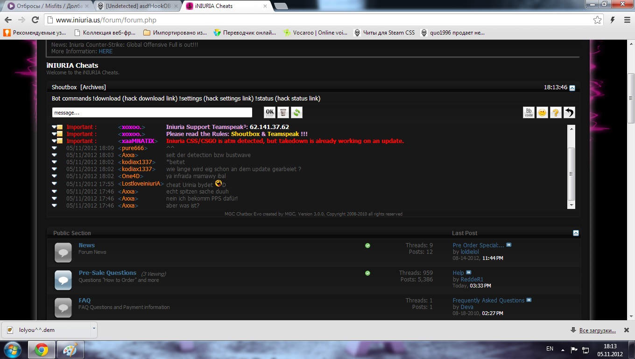The width and height of the screenshot is (635, 359).
Task: Open the Chrome menu button
Action: click(626, 20)
